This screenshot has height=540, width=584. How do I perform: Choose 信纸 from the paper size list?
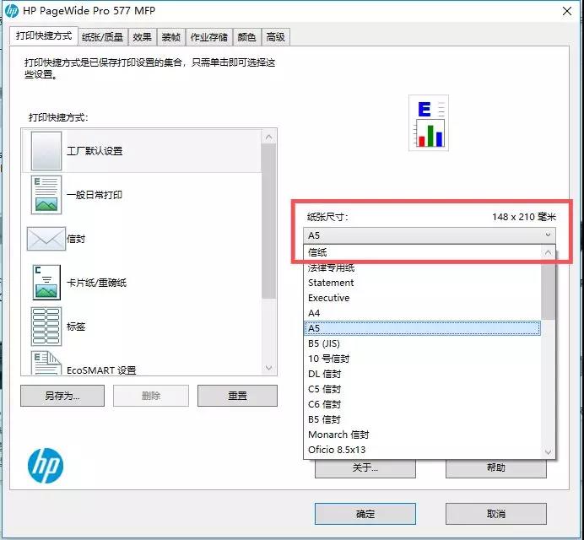point(423,252)
